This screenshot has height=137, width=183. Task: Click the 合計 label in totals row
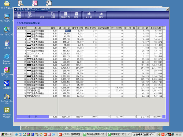(33, 117)
